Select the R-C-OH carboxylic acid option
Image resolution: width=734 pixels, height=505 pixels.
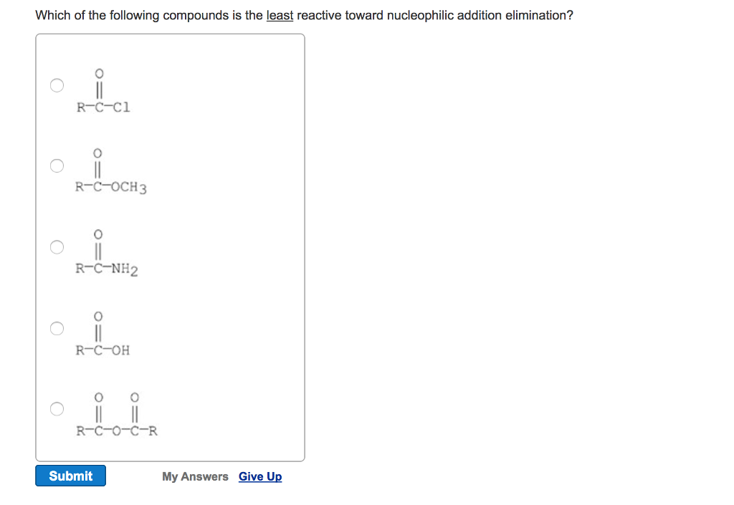tap(57, 327)
